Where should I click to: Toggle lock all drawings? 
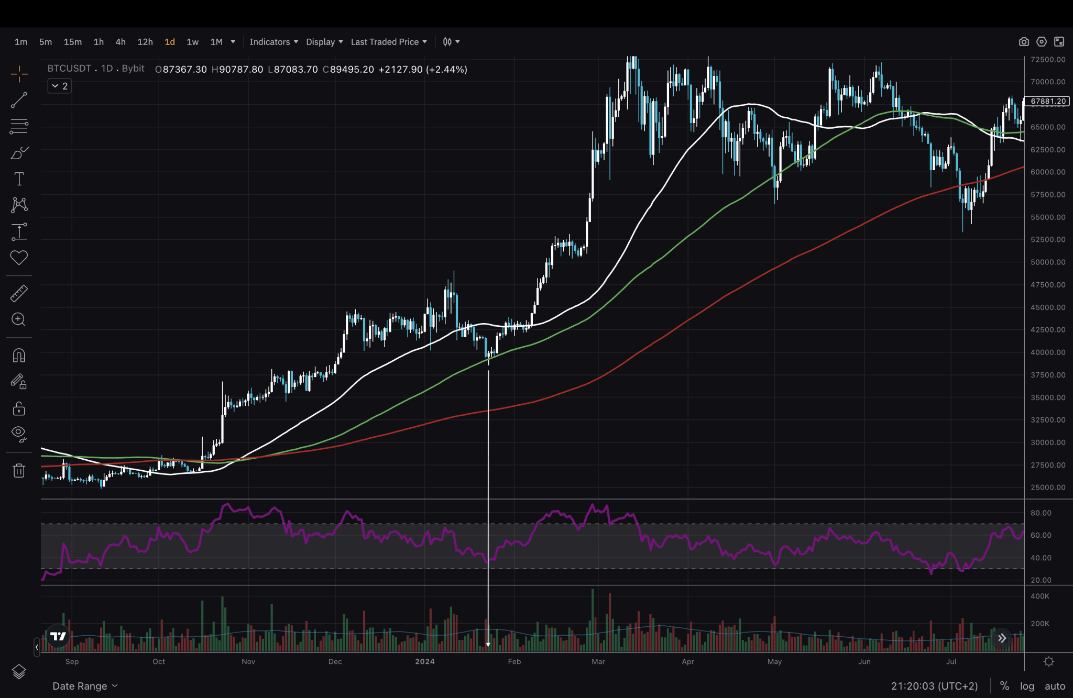(19, 408)
